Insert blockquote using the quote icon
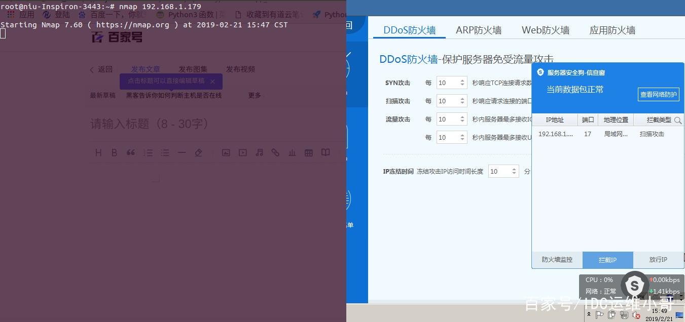The width and height of the screenshot is (685, 322). pyautogui.click(x=131, y=152)
